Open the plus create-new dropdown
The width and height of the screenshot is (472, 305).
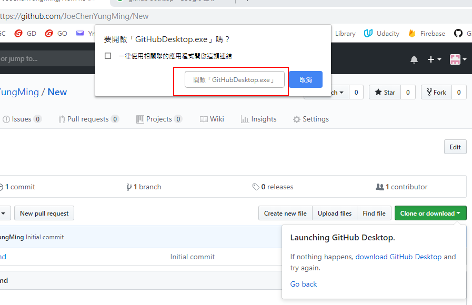[x=434, y=59]
